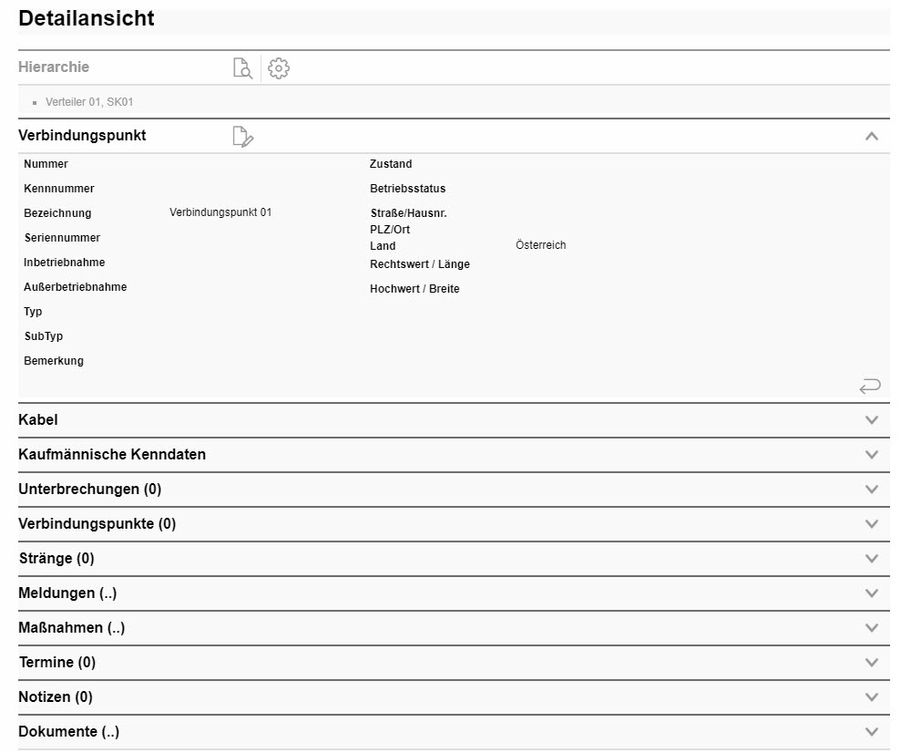Click the Detailansicht page title
This screenshot has height=753, width=911.
pyautogui.click(x=87, y=18)
